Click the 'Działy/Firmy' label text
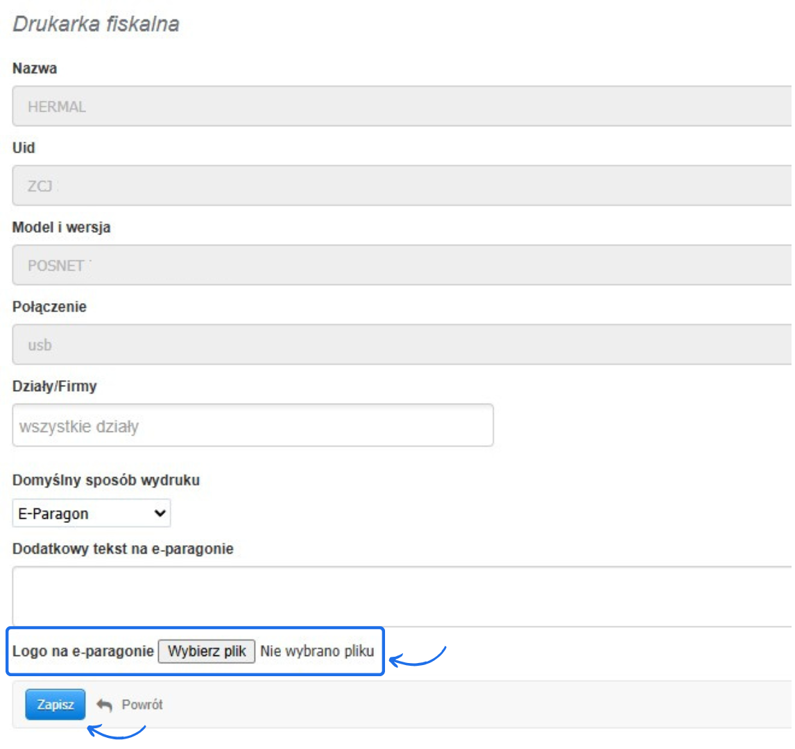Image resolution: width=795 pixels, height=749 pixels. click(54, 386)
